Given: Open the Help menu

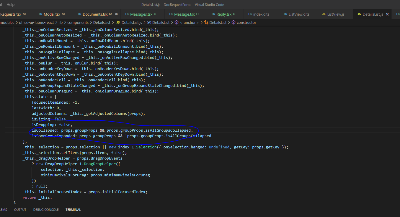Looking at the screenshot, I should pyautogui.click(x=10, y=4).
